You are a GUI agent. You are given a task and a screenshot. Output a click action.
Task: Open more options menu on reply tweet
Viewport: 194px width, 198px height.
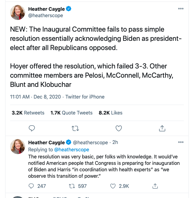coord(181,142)
